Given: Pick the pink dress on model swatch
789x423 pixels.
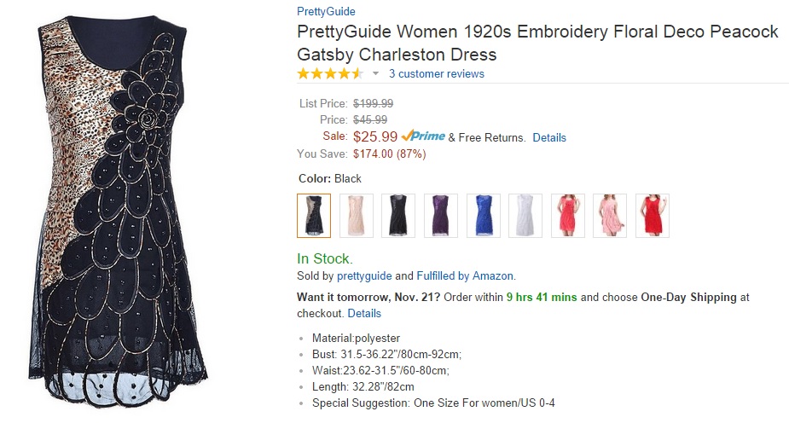Looking at the screenshot, I should [x=610, y=215].
